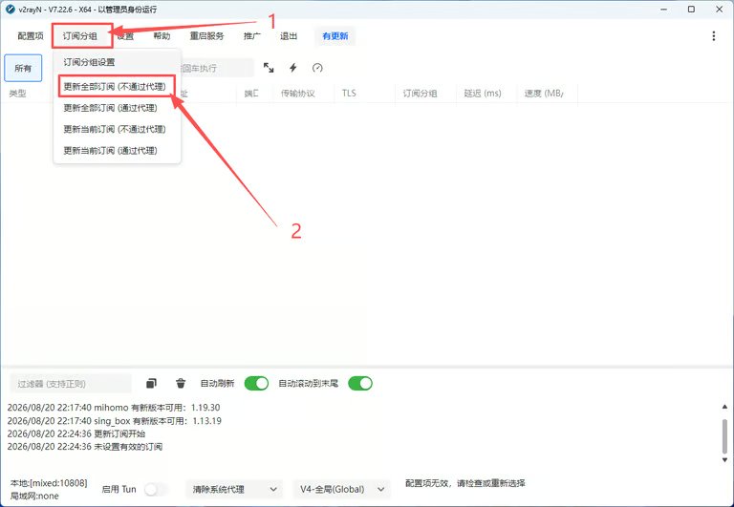Select the 所有 group tab
734x507 pixels.
click(23, 69)
